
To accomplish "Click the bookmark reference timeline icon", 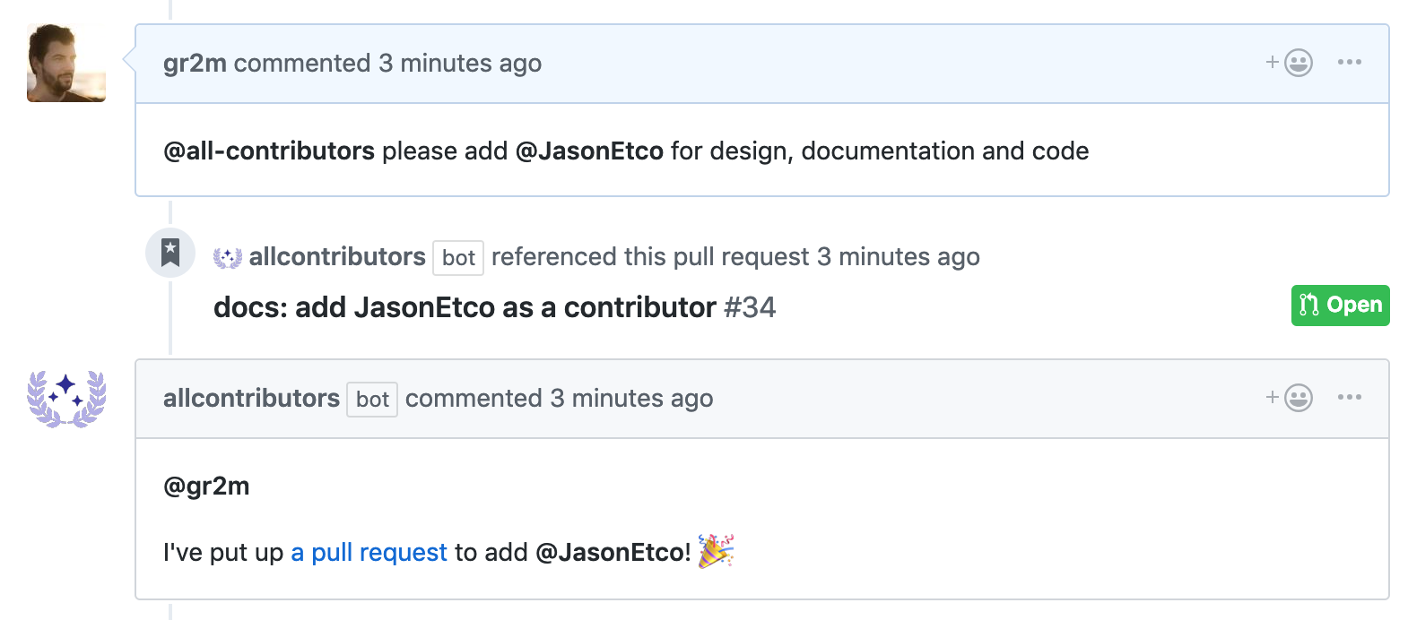I will 170,254.
